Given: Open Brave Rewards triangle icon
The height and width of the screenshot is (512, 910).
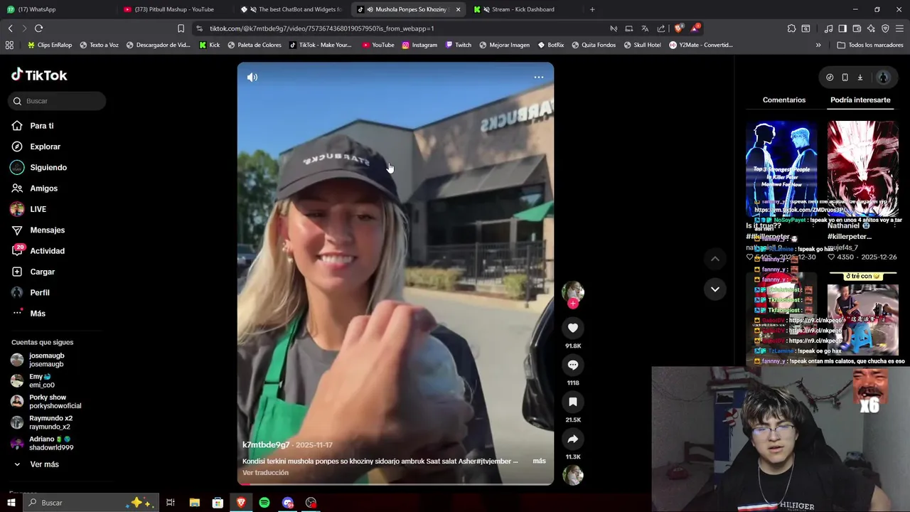Looking at the screenshot, I should point(696,28).
